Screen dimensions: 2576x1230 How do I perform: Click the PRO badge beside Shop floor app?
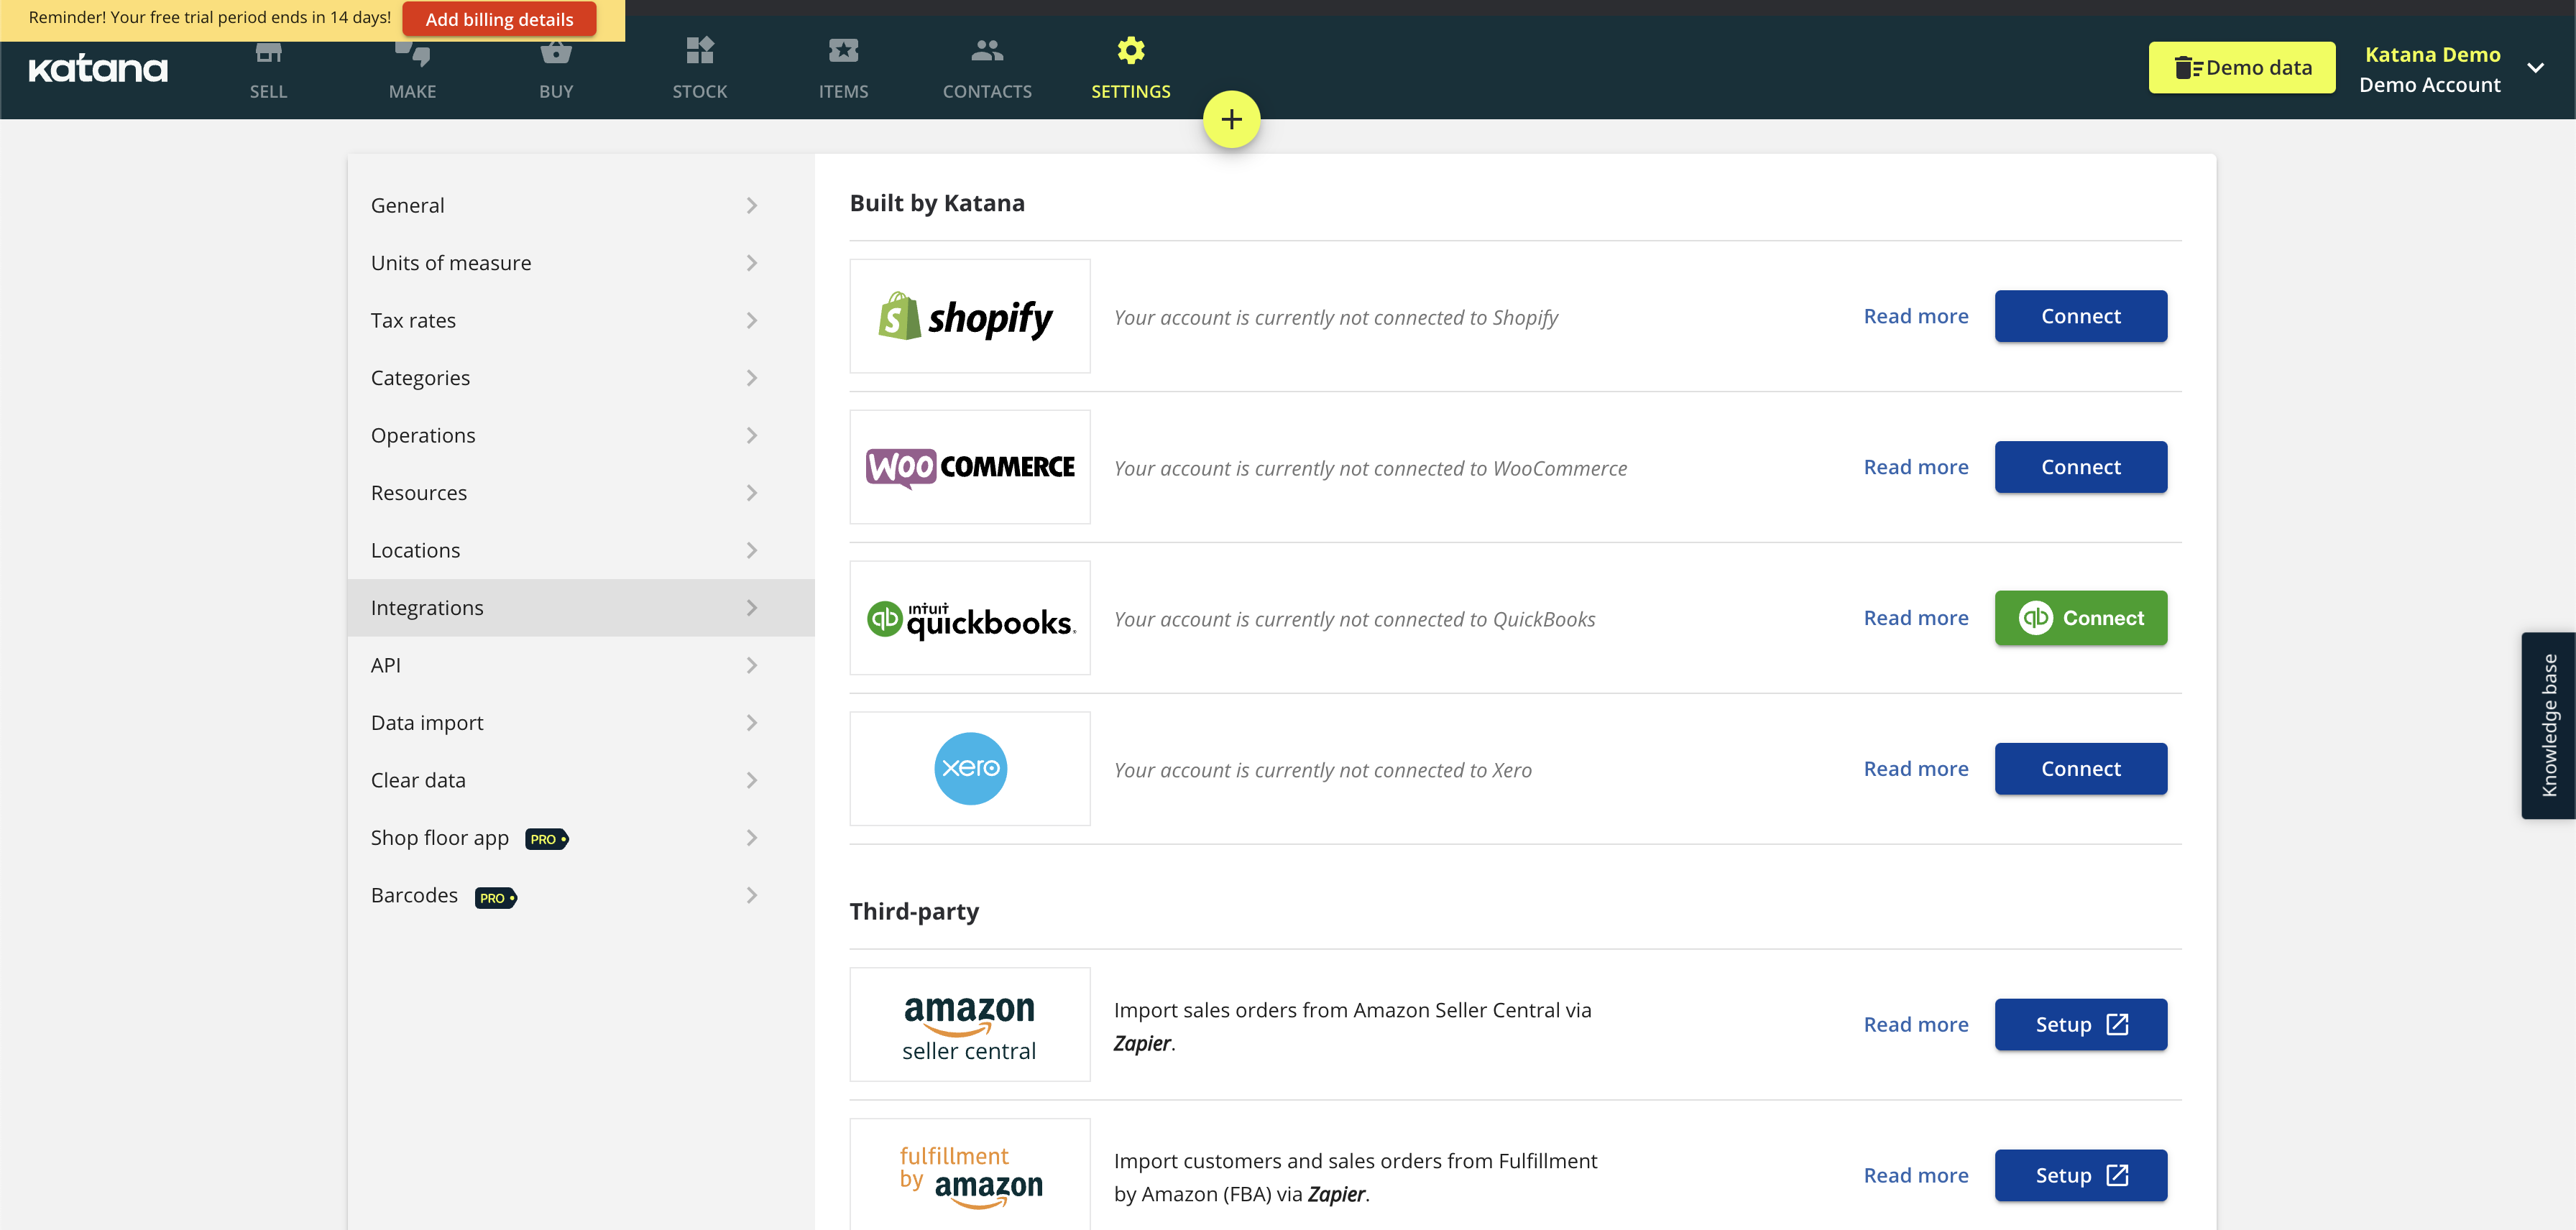546,839
